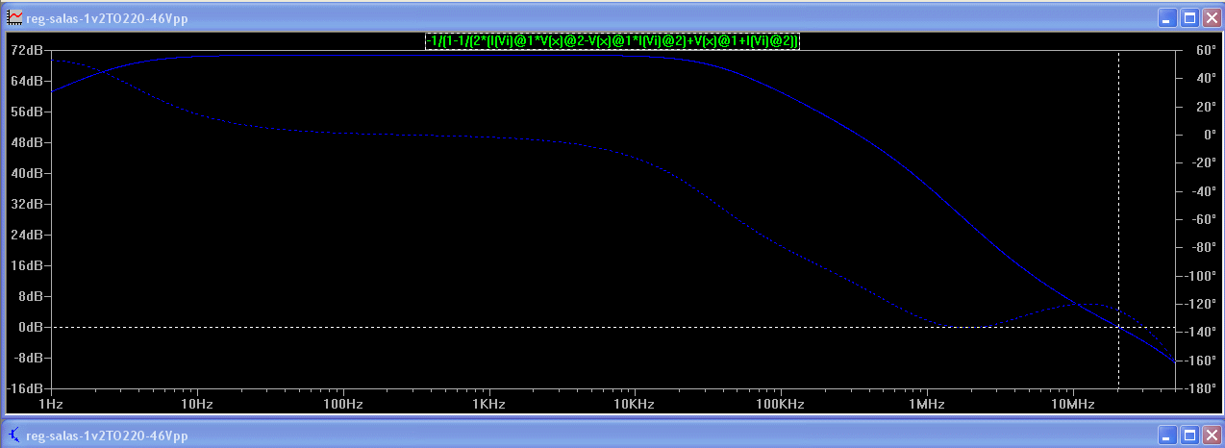
Task: Click the 0dB magnitude axis label
Action: 30,327
